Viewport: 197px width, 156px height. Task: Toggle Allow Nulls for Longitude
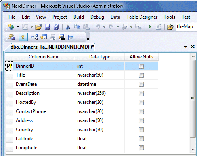click(141, 148)
